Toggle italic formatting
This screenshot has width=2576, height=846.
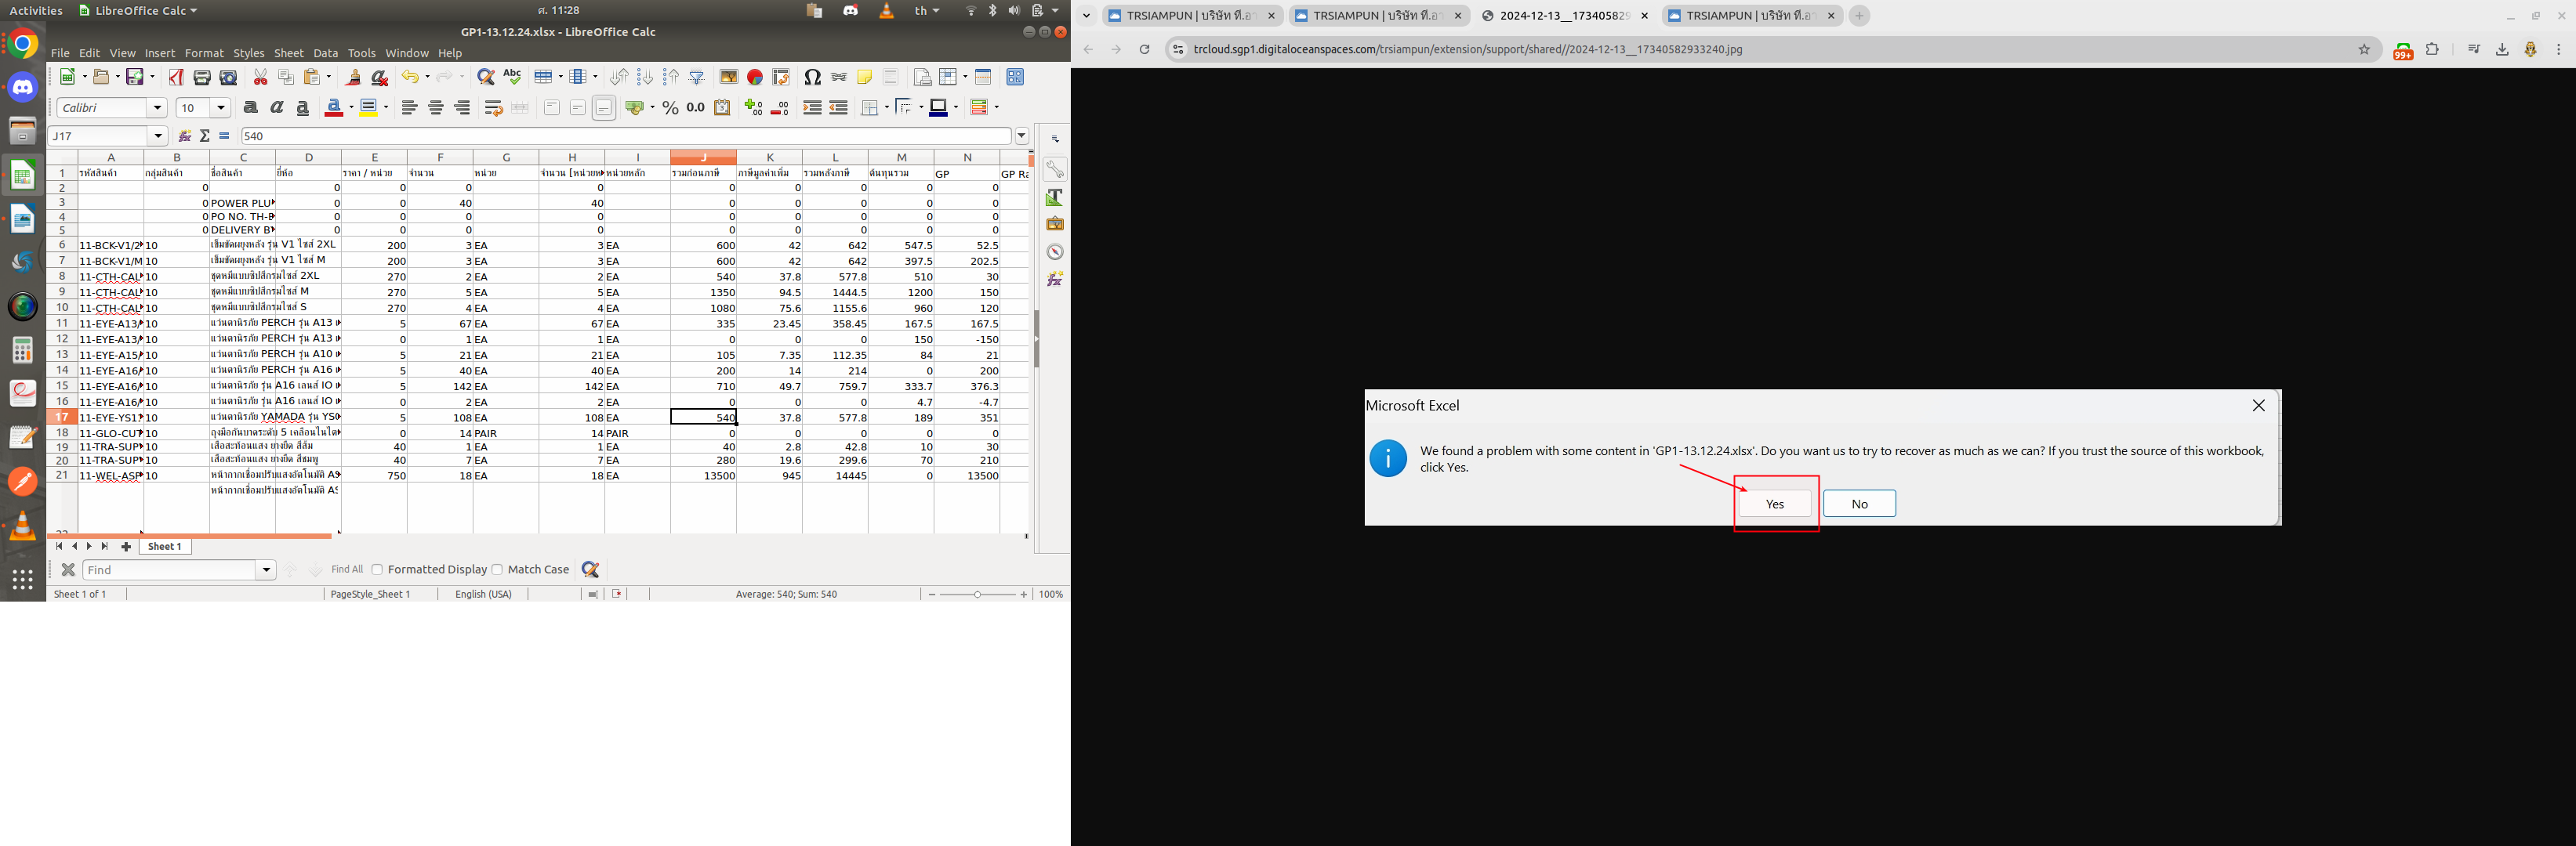pyautogui.click(x=277, y=107)
